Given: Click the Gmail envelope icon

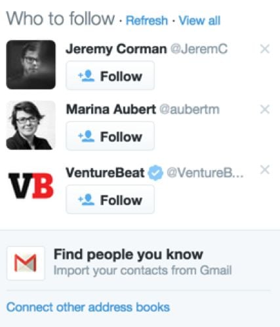Looking at the screenshot, I should click(26, 263).
